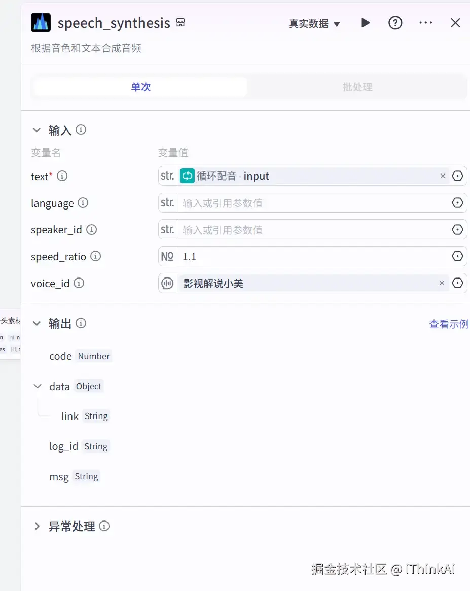Collapse the data Object output node

point(38,386)
